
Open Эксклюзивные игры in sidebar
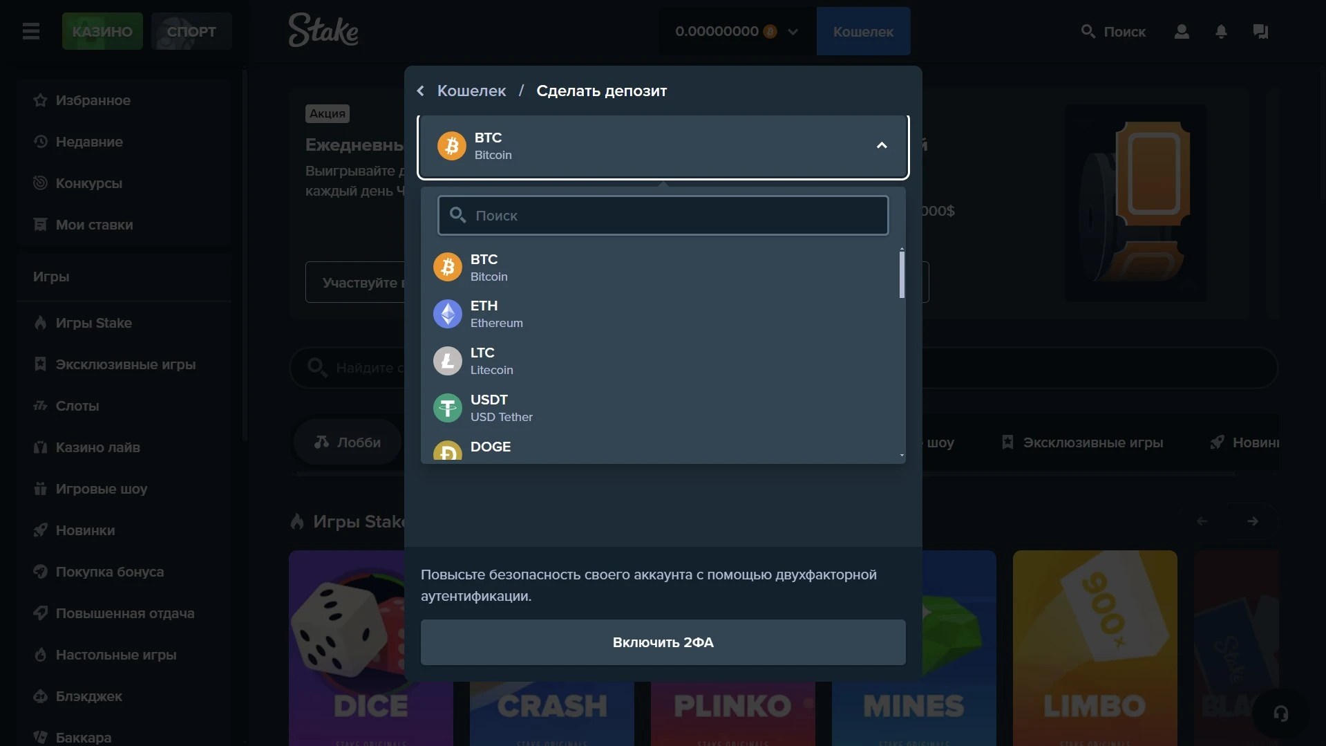[x=124, y=364]
